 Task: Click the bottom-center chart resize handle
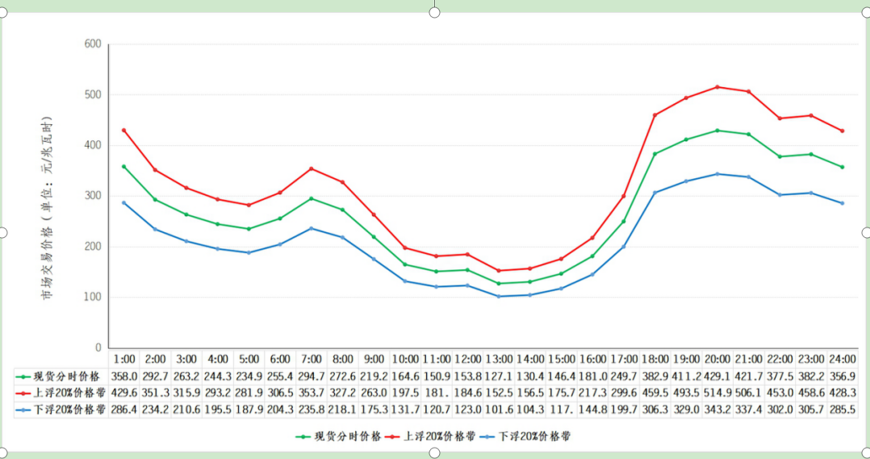coord(435,453)
